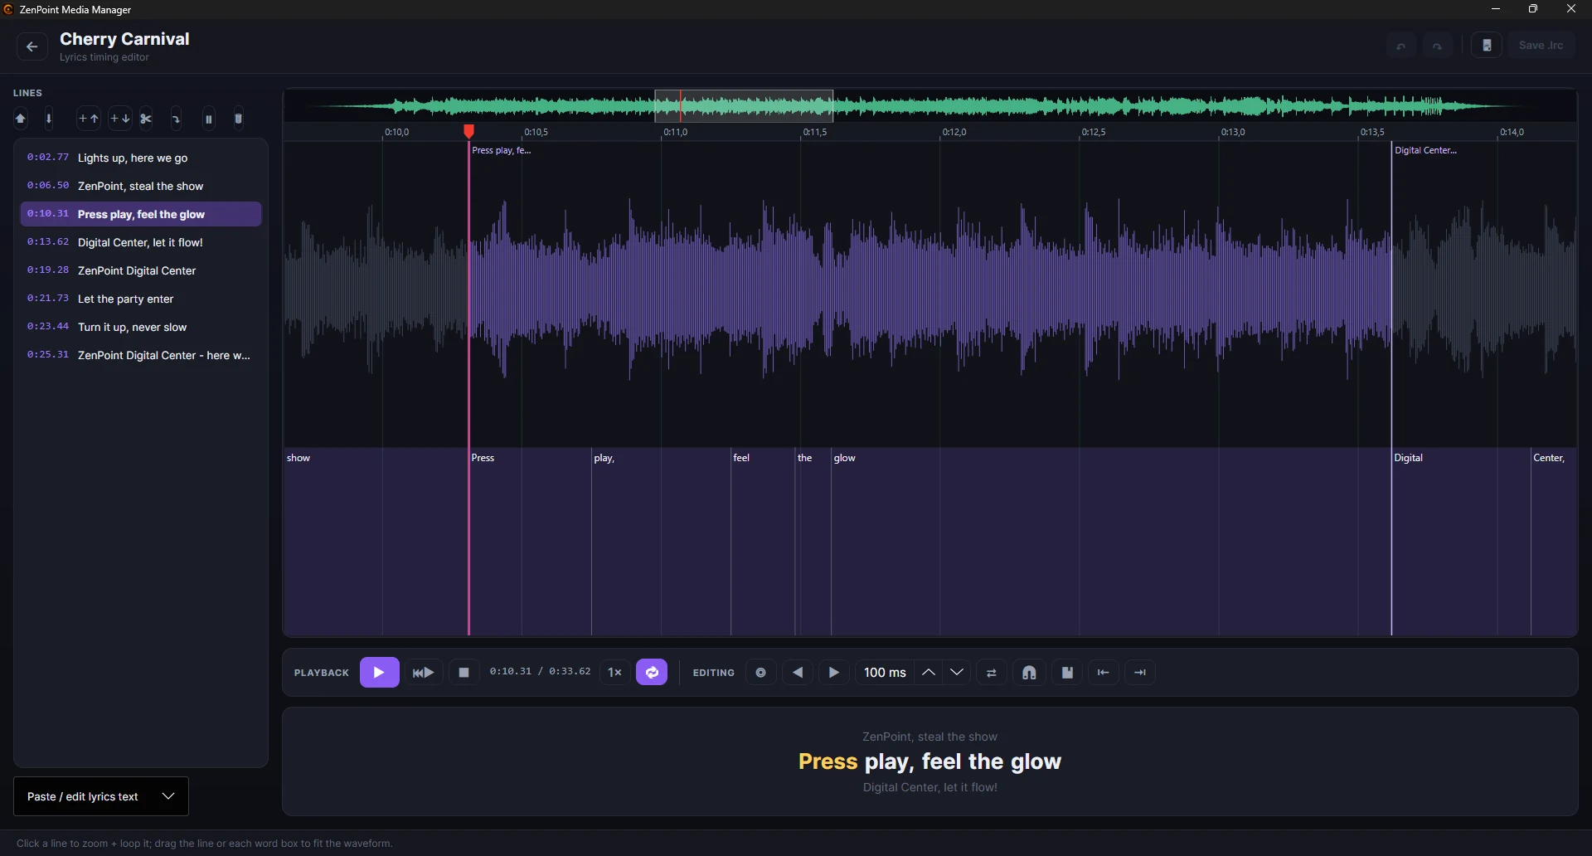Split the line with the scissors icon
This screenshot has width=1592, height=856.
[x=147, y=119]
